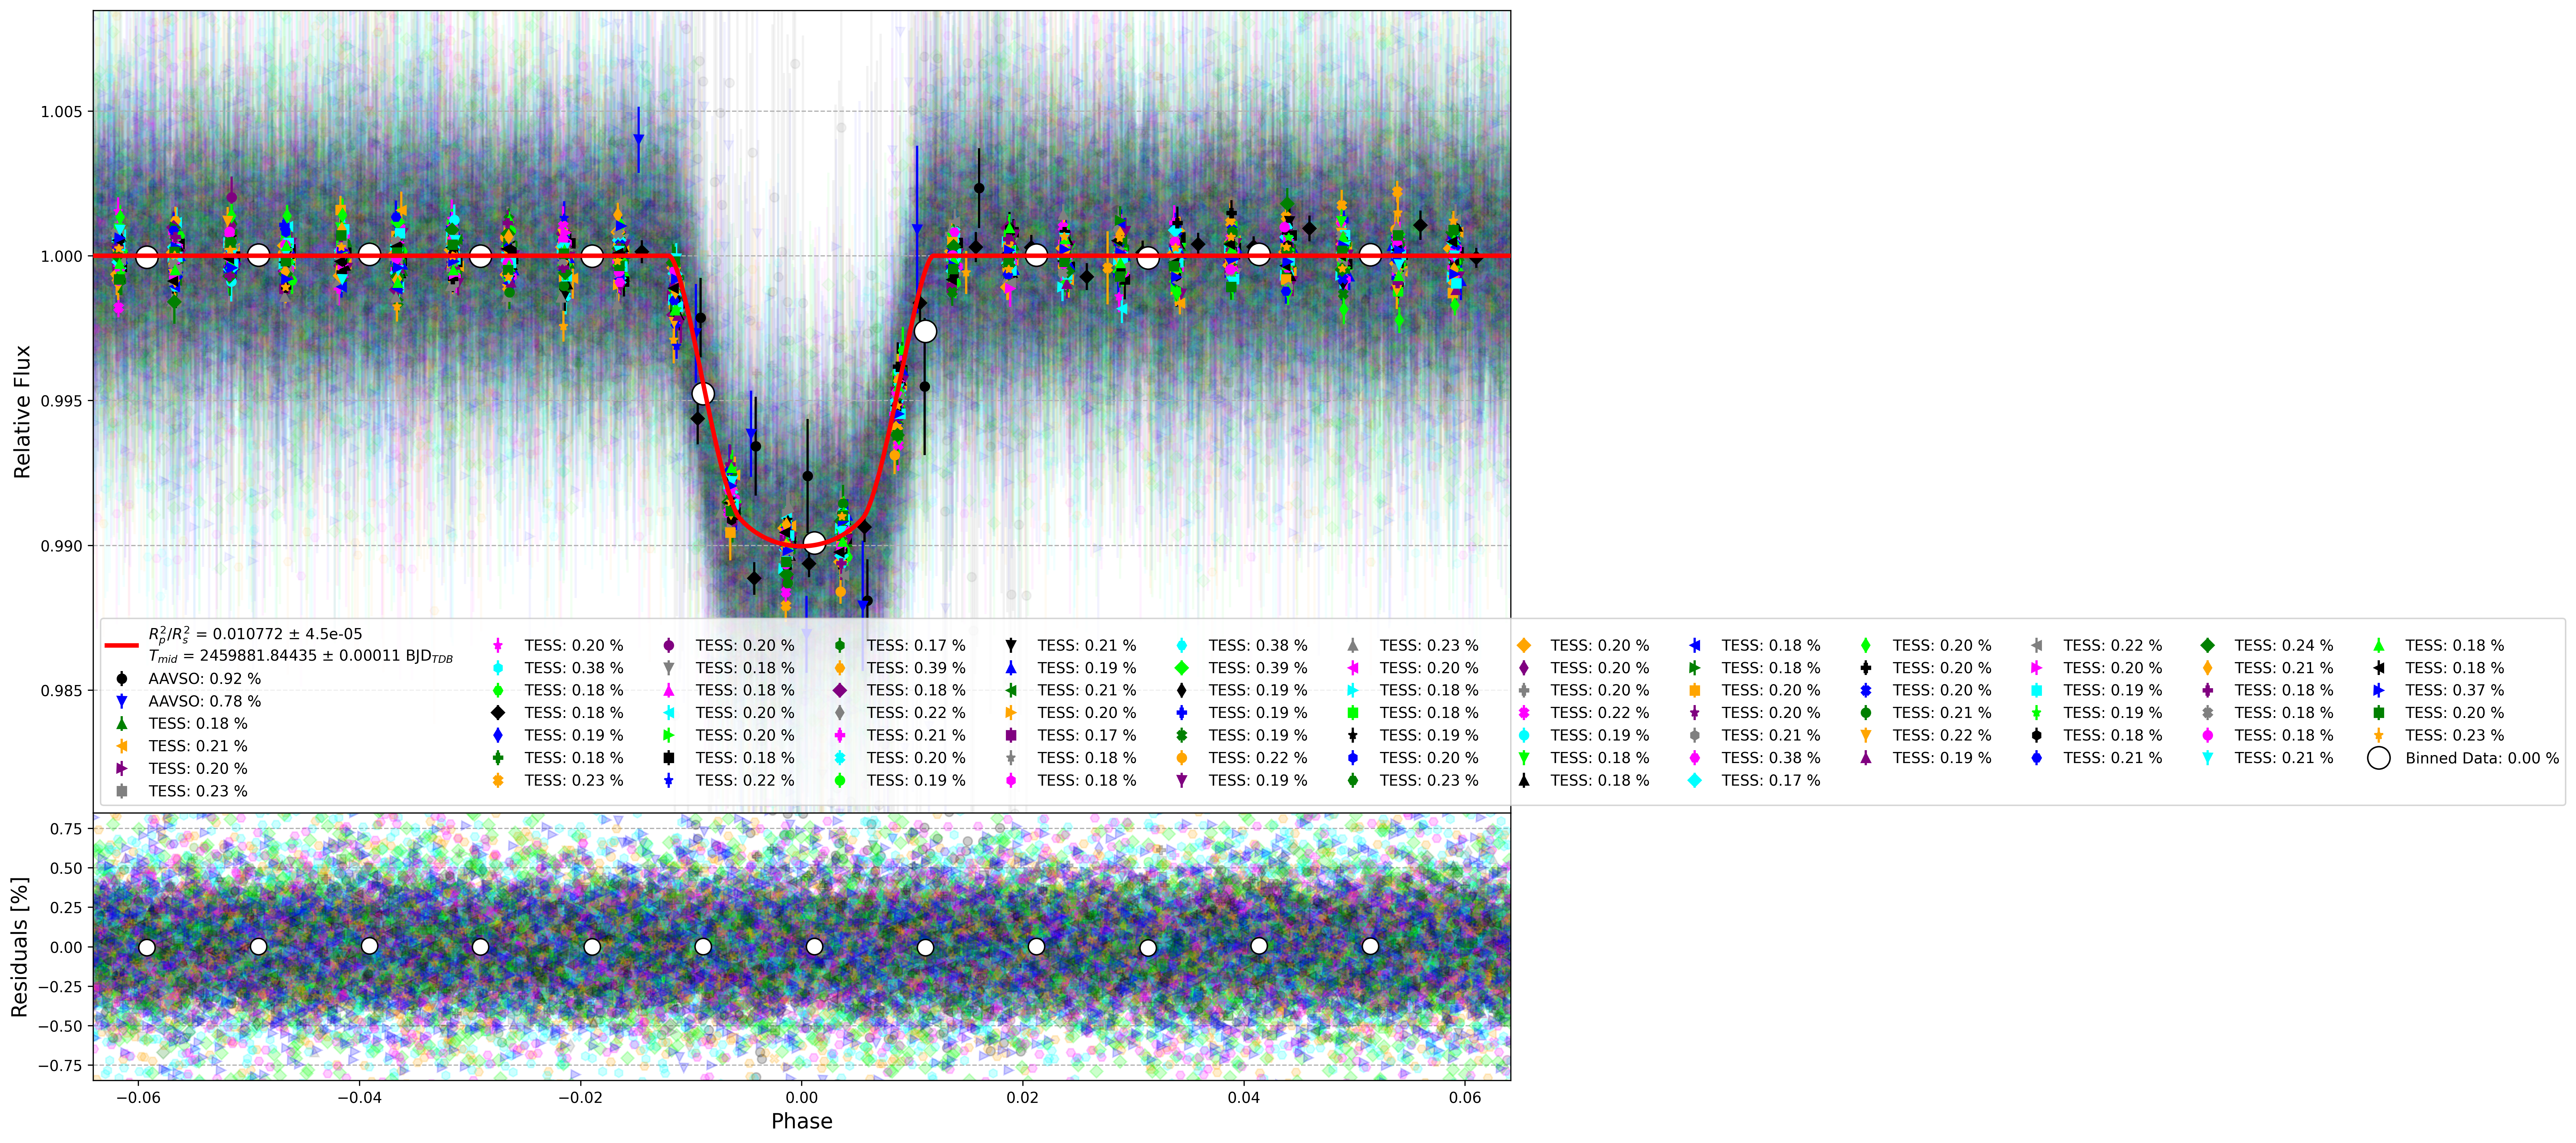Click the blue triangle marker beside AAVSO: 0.78 %

coord(122,702)
